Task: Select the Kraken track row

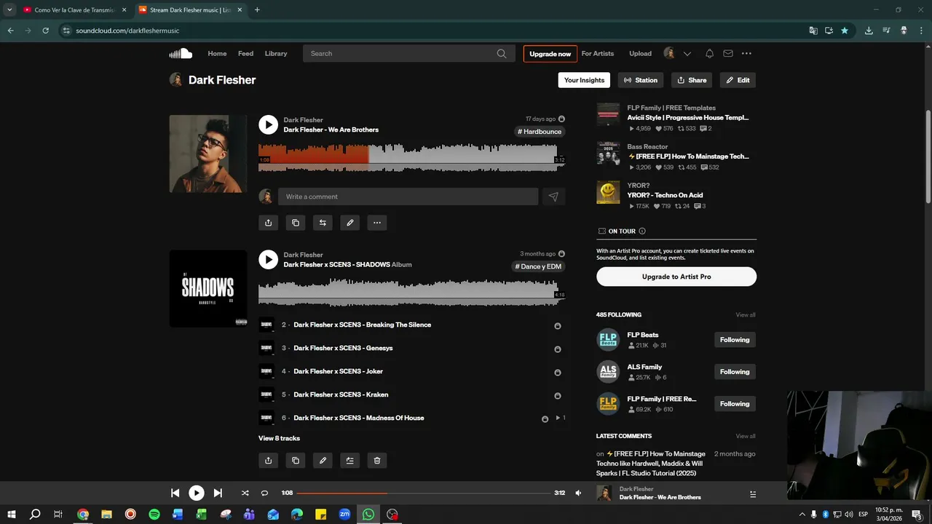Action: [411, 394]
